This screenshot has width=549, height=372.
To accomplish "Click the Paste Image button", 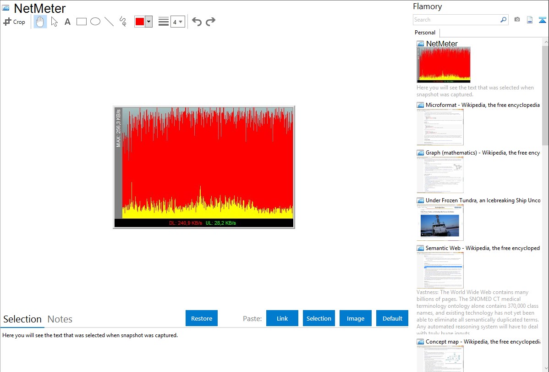I will coord(355,318).
